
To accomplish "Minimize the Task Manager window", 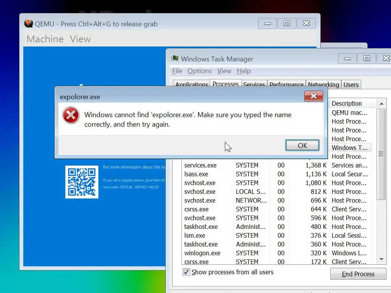I will 347,58.
